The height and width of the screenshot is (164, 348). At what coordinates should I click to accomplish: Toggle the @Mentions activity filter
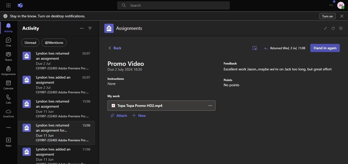54,43
